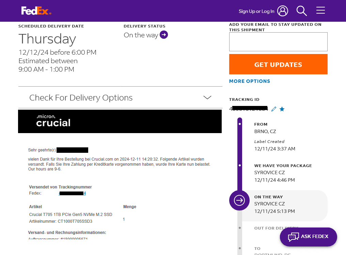Click the Sign Up or Log In link
This screenshot has height=255, width=346.
[256, 11]
